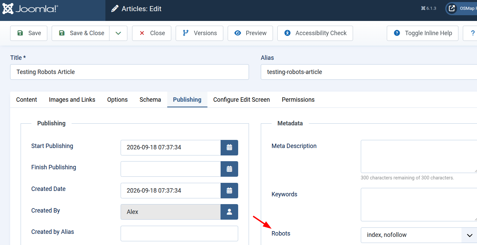Open the Finish Publishing calendar picker
Image resolution: width=477 pixels, height=245 pixels.
pos(229,169)
